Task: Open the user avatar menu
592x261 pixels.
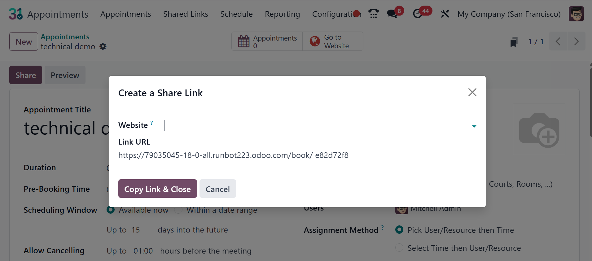Action: click(x=576, y=14)
